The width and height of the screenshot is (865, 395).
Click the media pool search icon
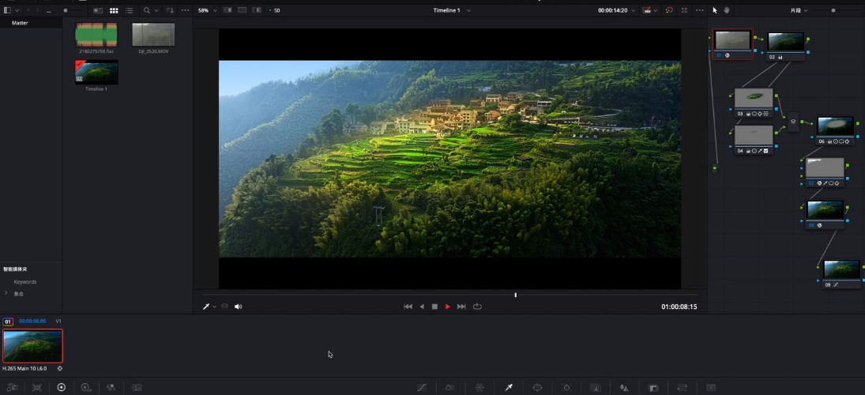point(147,10)
